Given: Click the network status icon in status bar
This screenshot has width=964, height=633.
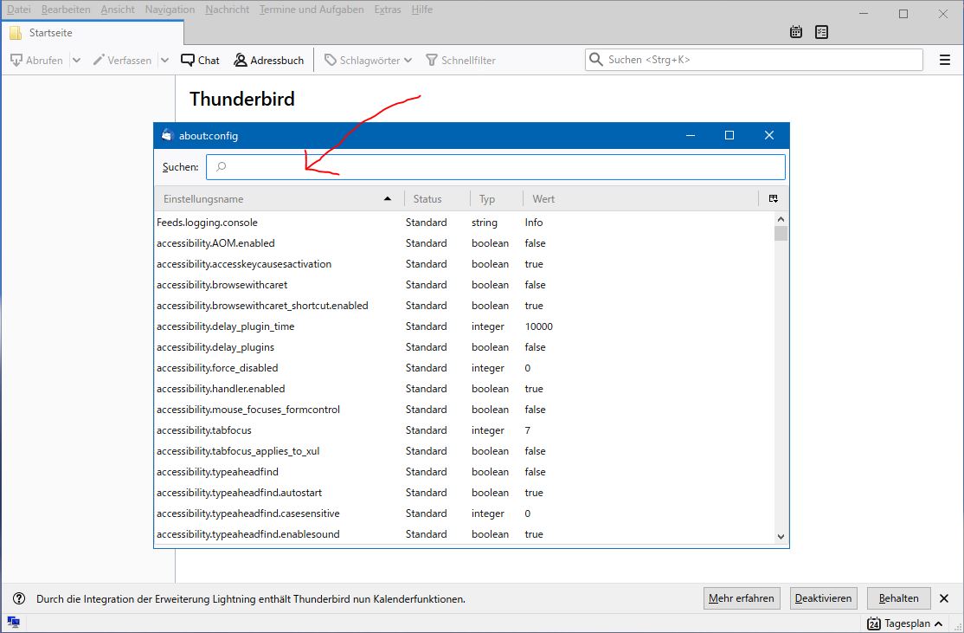Looking at the screenshot, I should pyautogui.click(x=13, y=622).
